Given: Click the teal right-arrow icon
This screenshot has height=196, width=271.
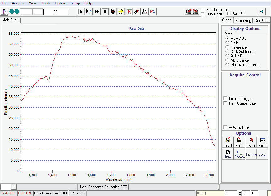Looking at the screenshot, I should click(x=261, y=12).
